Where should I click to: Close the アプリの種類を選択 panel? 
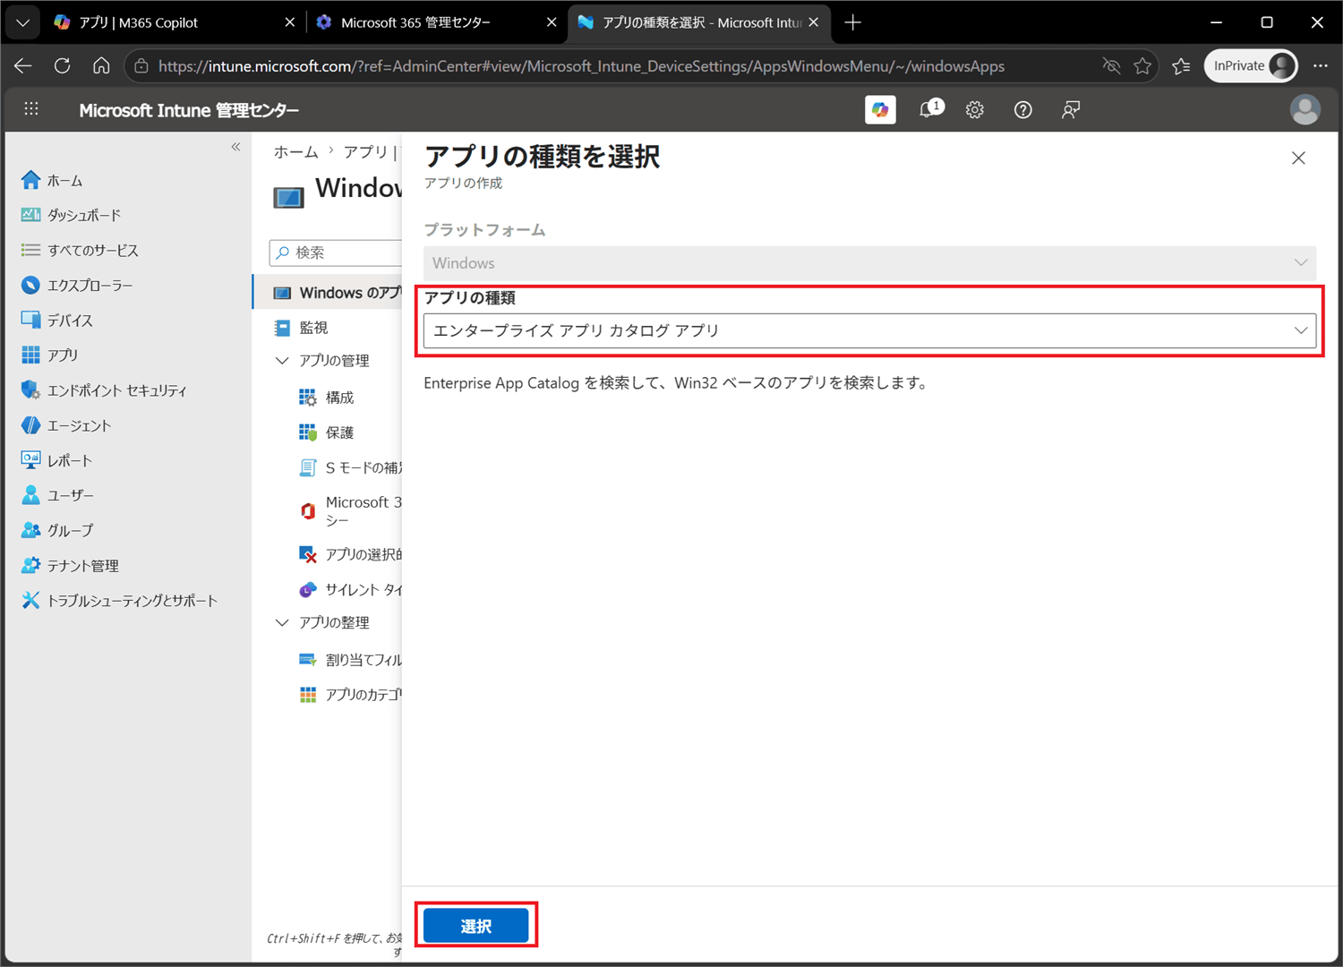[x=1298, y=158]
